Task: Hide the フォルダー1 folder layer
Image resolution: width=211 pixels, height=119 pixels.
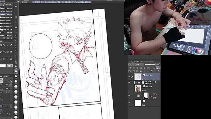Action: point(129,82)
